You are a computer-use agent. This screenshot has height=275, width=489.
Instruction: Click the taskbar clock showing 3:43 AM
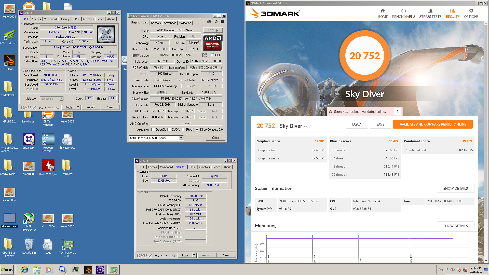click(x=476, y=270)
